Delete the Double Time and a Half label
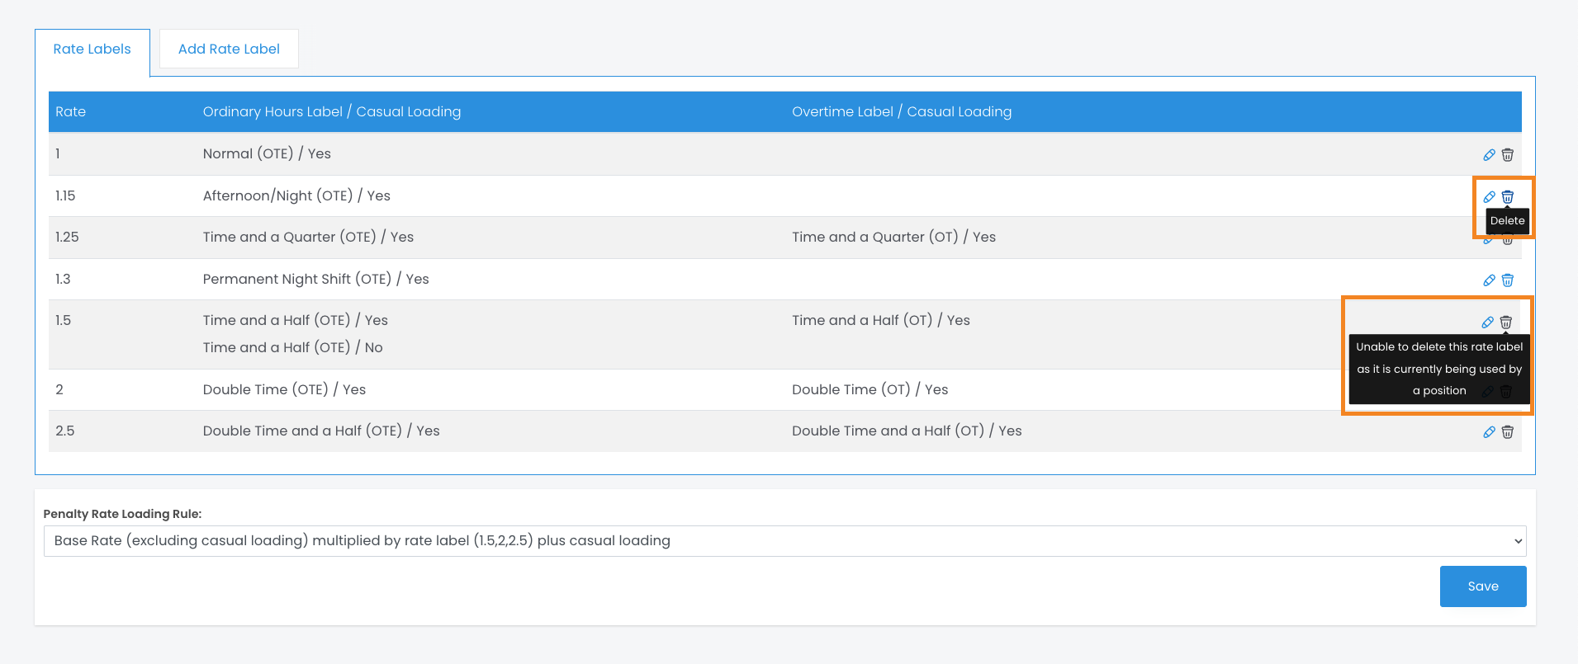This screenshot has width=1578, height=664. point(1507,432)
